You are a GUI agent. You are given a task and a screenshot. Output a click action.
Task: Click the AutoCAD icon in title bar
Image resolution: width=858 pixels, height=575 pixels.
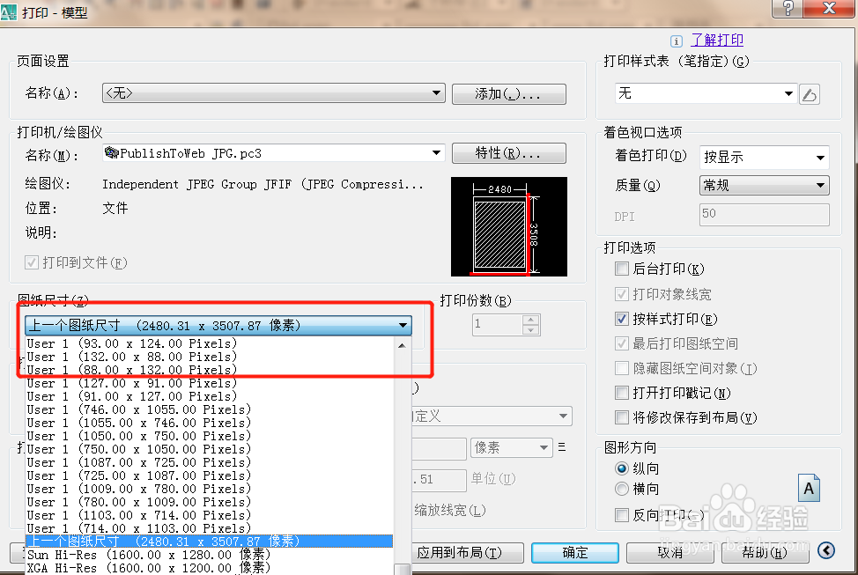coord(8,12)
